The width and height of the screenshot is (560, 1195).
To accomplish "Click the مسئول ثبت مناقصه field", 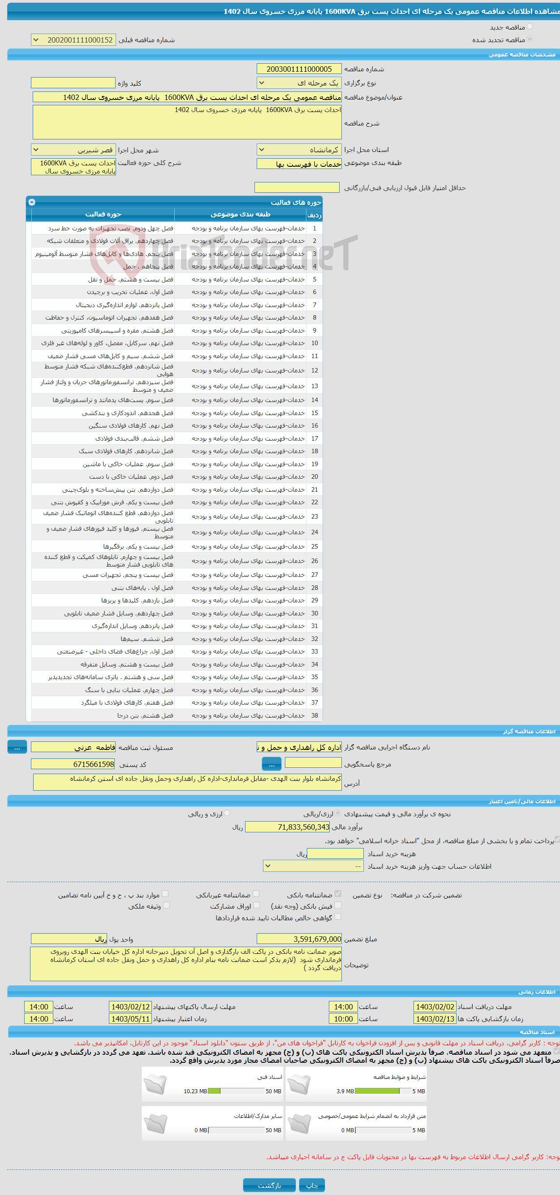I will tap(73, 747).
